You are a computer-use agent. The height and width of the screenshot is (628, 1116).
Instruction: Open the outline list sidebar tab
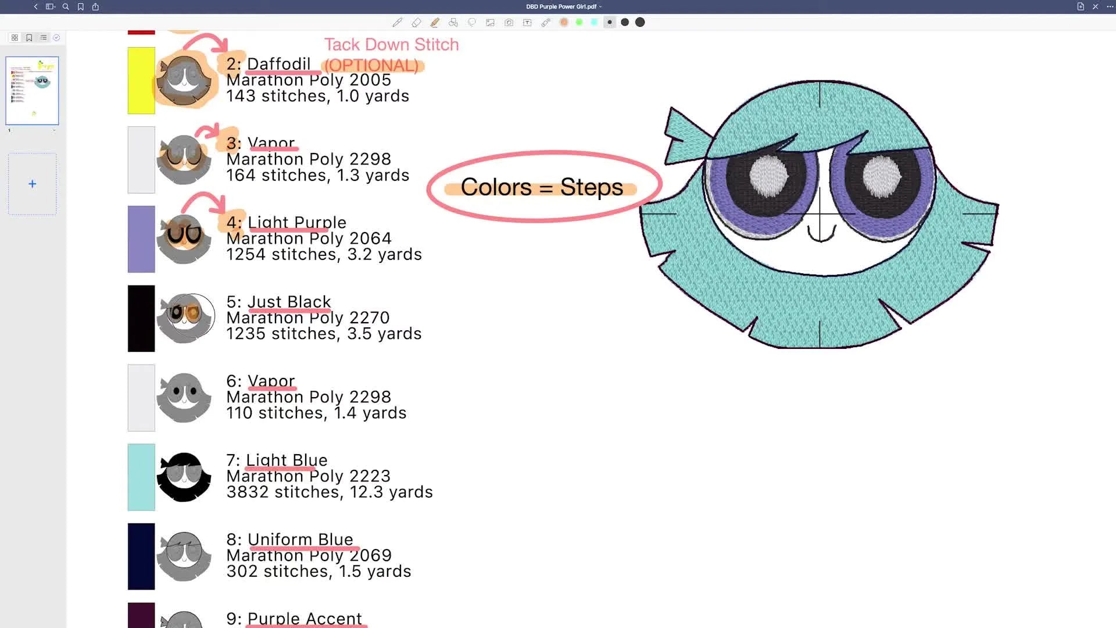click(43, 37)
